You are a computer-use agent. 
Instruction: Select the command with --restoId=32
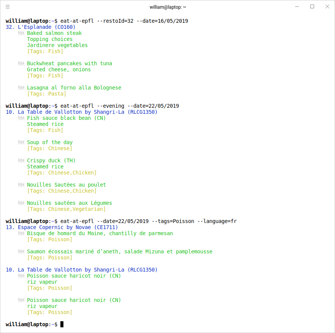coord(124,21)
